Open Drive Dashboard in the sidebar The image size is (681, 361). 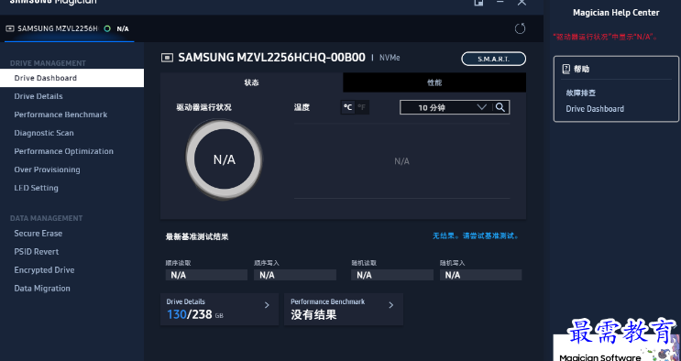pyautogui.click(x=71, y=78)
